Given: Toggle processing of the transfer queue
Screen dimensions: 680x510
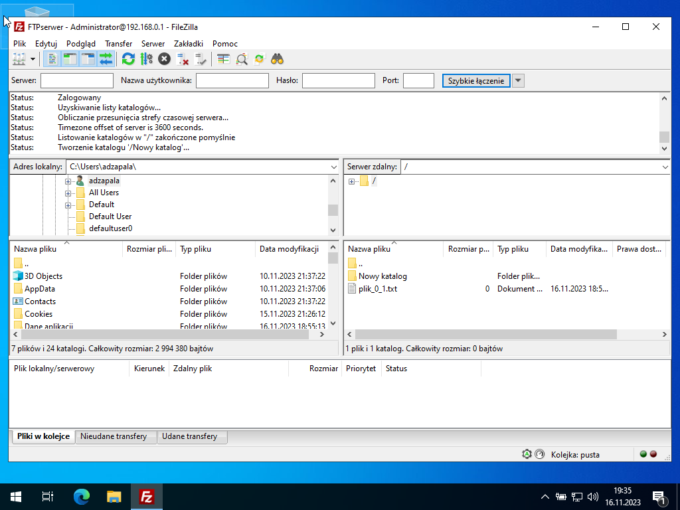Looking at the screenshot, I should [x=147, y=59].
